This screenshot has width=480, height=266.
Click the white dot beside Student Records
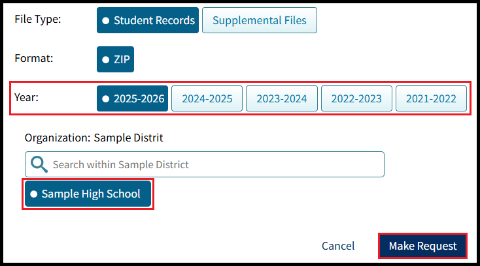(106, 21)
